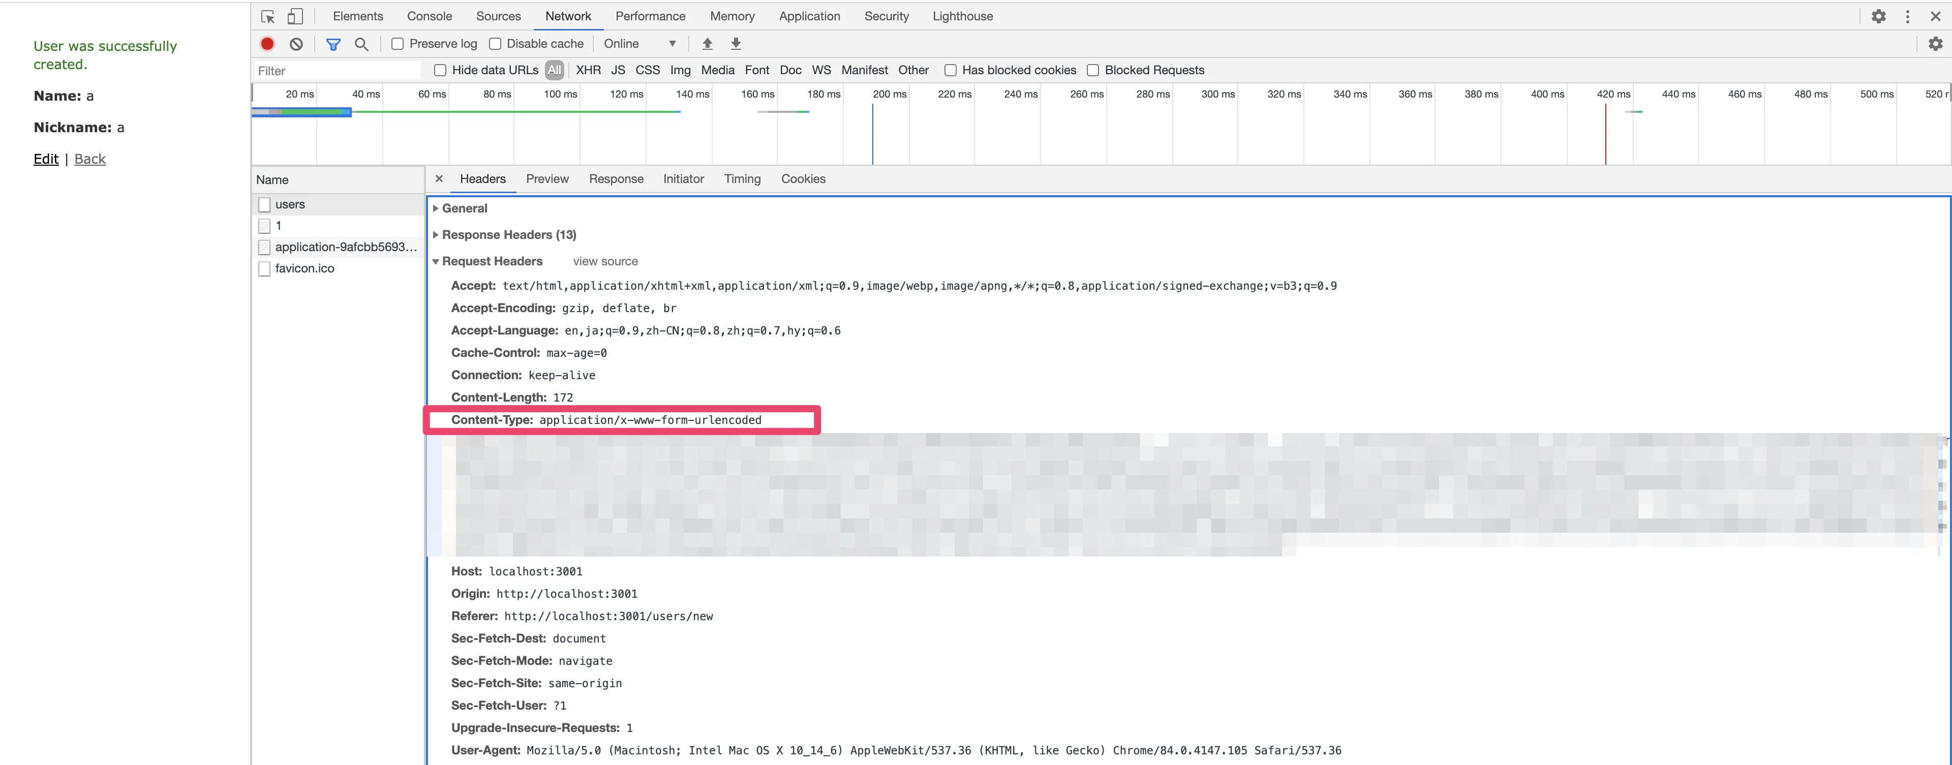The width and height of the screenshot is (1952, 765).
Task: Toggle the device toolbar icon
Action: pos(295,16)
